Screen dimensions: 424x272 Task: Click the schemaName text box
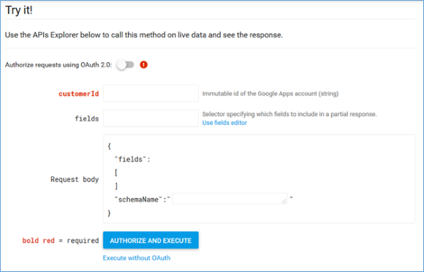[230, 199]
